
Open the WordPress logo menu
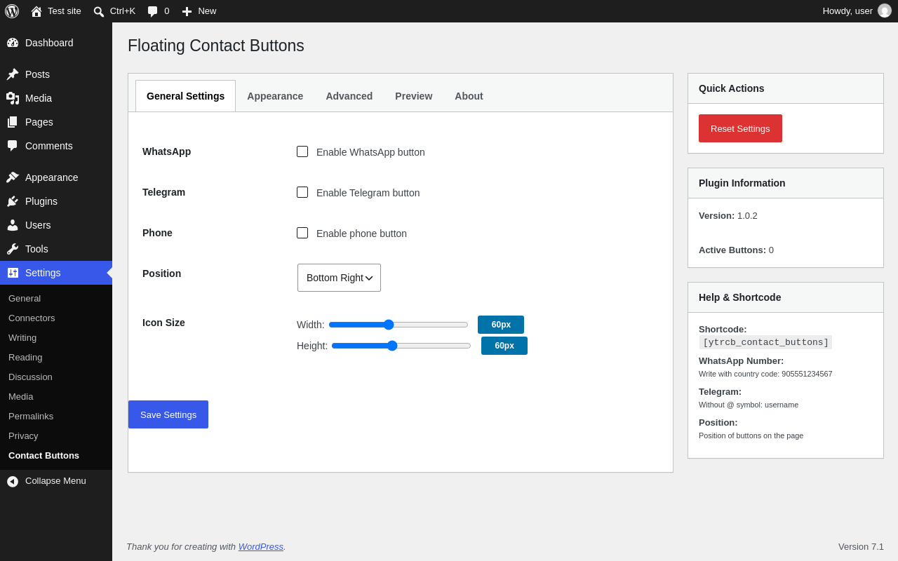click(x=12, y=11)
